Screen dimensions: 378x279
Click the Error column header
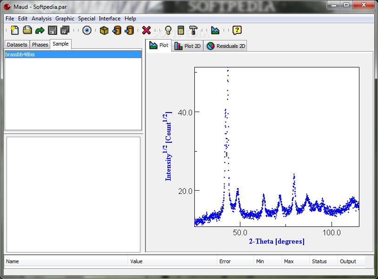(235, 261)
